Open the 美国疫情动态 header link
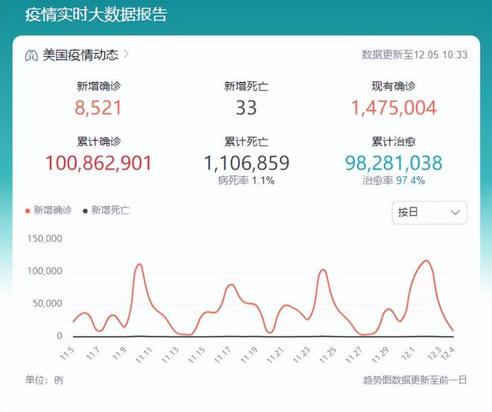The image size is (492, 412). click(78, 55)
